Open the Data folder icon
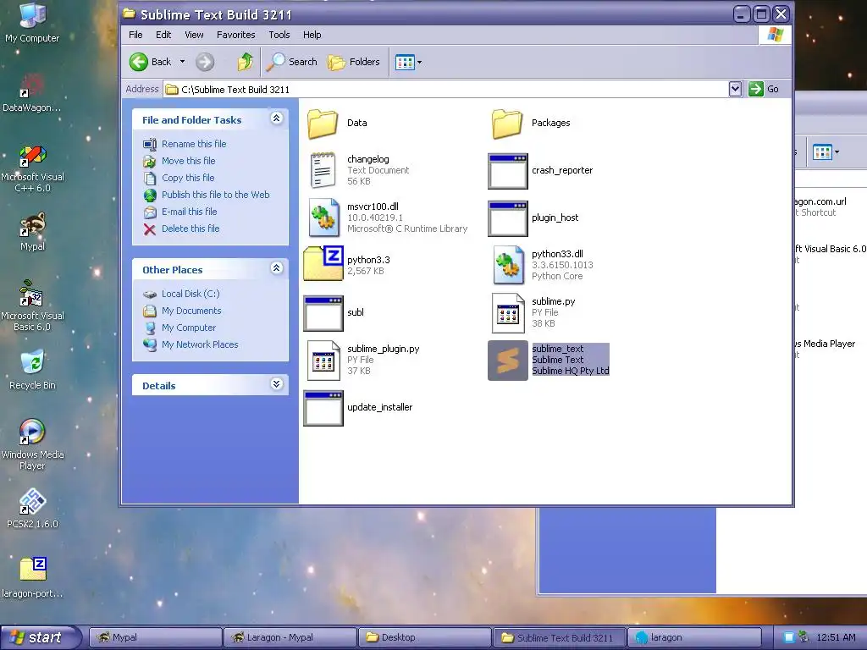Screen dimensions: 867x650 tap(323, 124)
